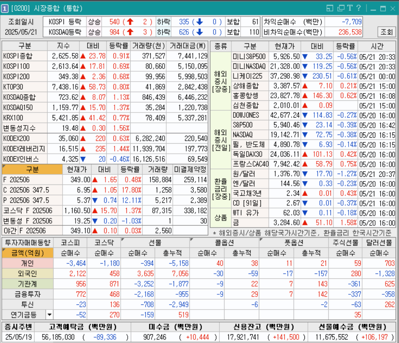Select the KOSDAQ종합 index row
This screenshot has width=399, height=343.
(x=105, y=97)
